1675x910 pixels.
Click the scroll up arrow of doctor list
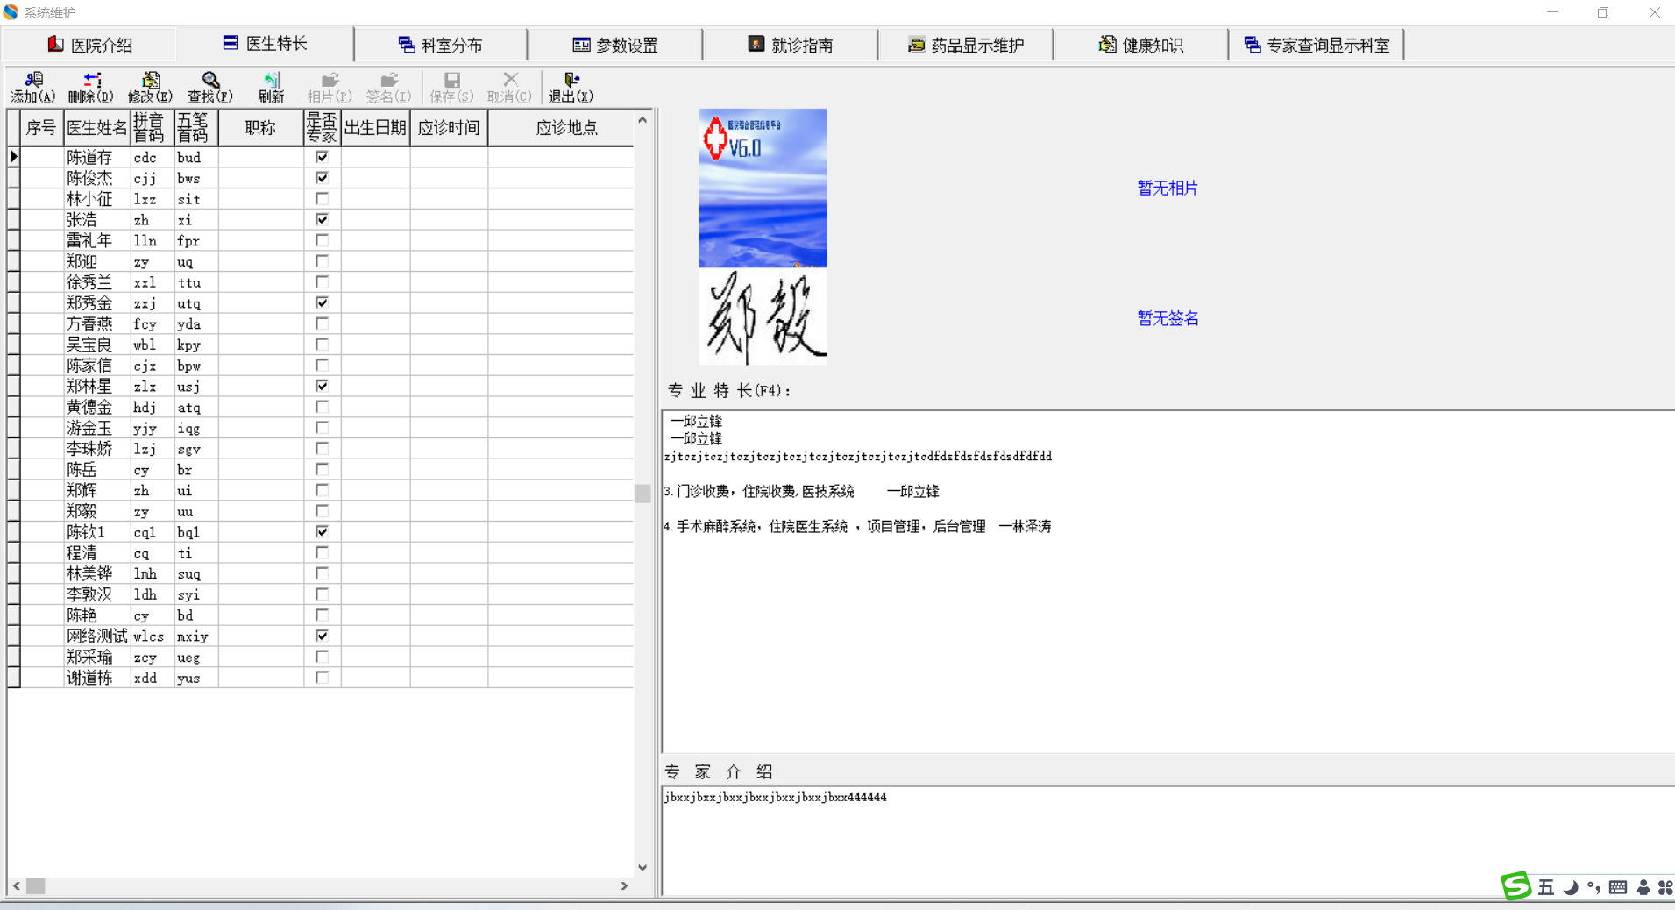pyautogui.click(x=642, y=120)
